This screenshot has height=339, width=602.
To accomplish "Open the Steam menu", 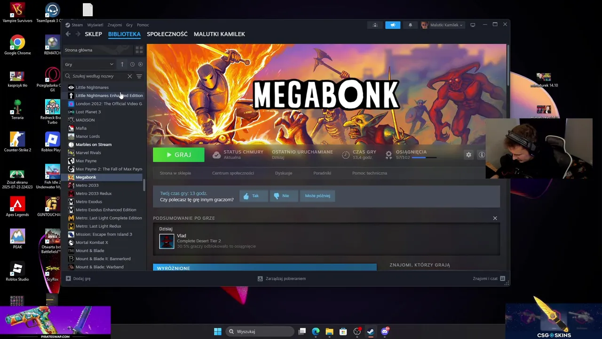I will point(77,25).
